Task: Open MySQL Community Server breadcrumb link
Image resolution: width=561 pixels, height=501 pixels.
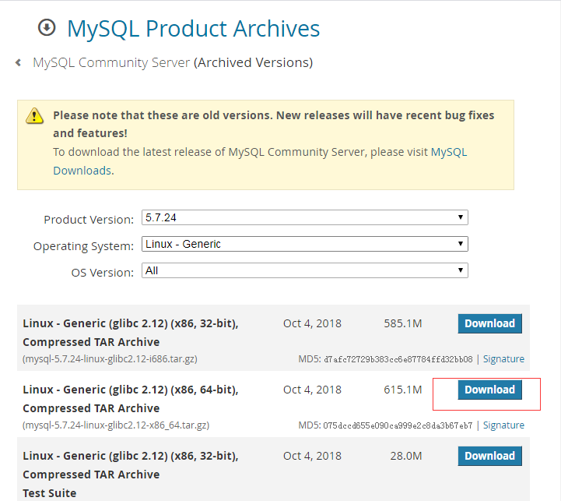Action: tap(111, 62)
